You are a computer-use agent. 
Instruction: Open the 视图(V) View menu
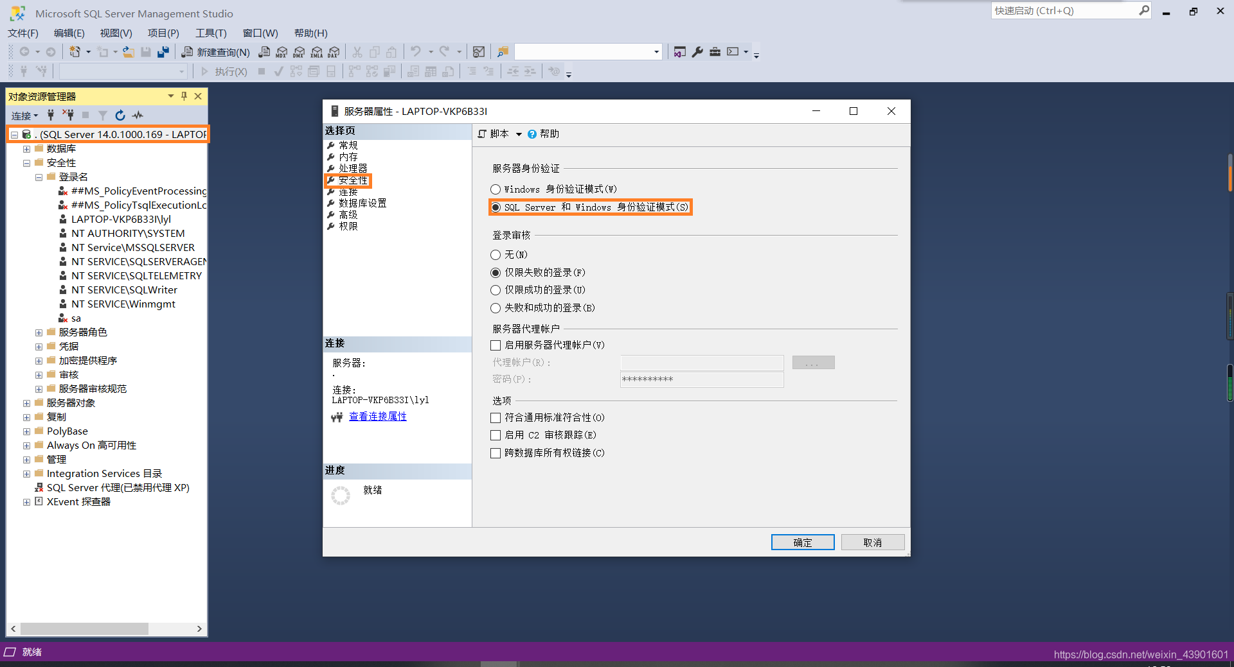click(116, 33)
